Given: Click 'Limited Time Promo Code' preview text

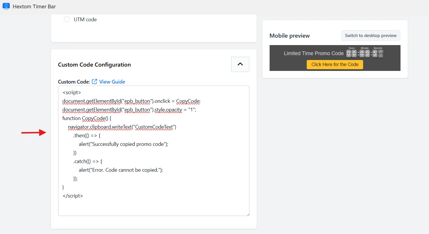Looking at the screenshot, I should click(314, 53).
